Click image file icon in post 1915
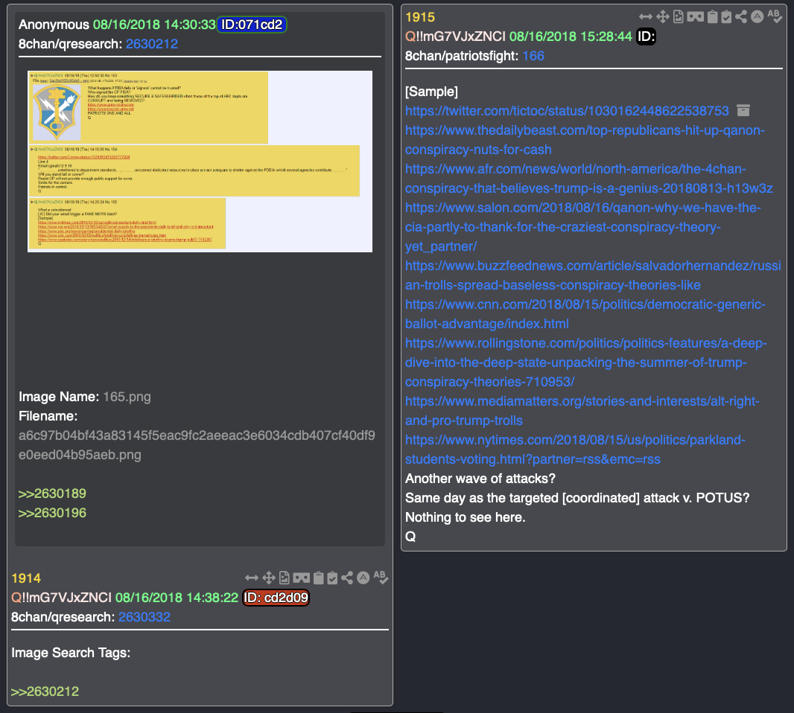 pos(678,16)
